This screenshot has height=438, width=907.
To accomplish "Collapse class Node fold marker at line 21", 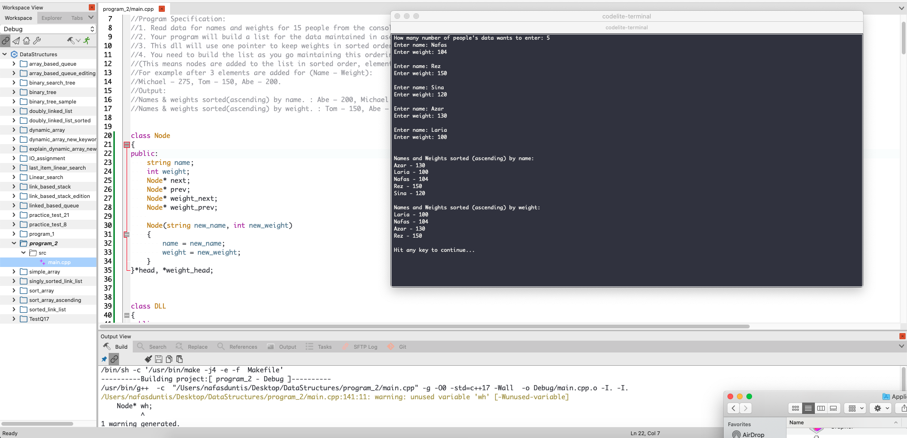I will point(127,145).
